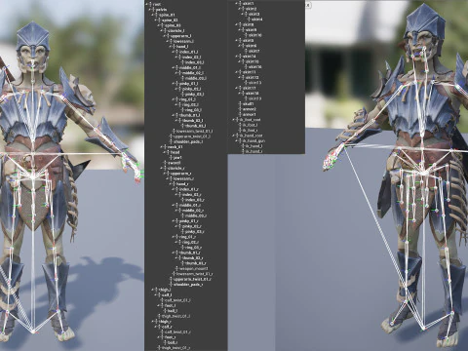Collapse the clavicle_l branch
The height and width of the screenshot is (351, 468).
tap(162, 31)
